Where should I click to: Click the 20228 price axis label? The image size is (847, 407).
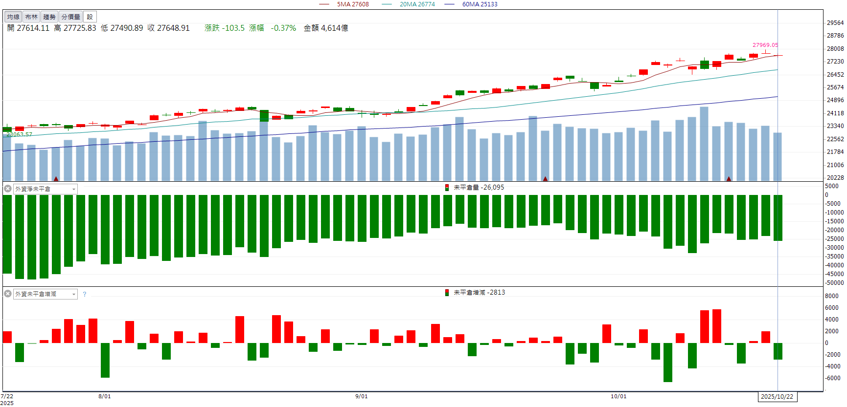pos(835,178)
